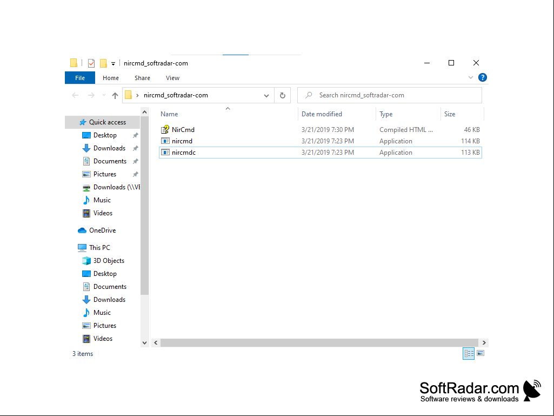Open pinned Downloads under Quick access
Screen dimensions: 554x416
(109, 148)
